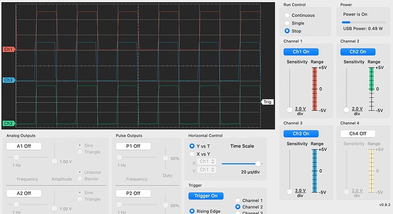Click the P2 frequency slider knob
The image size is (393, 214).
coord(119,205)
